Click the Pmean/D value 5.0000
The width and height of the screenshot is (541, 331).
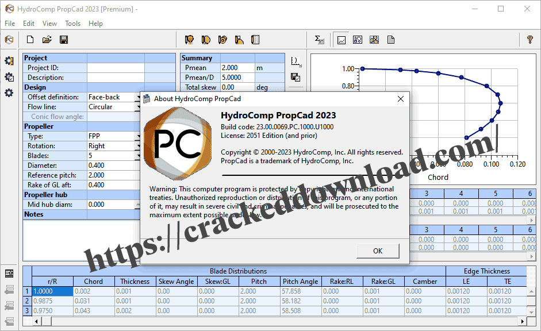click(x=237, y=78)
